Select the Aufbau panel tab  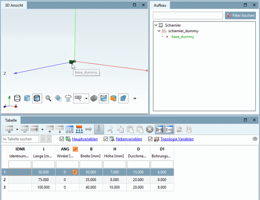click(x=160, y=6)
